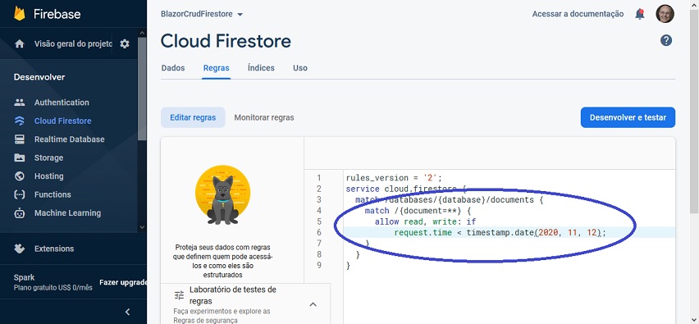Click the rules playground tune icon
This screenshot has width=699, height=324.
point(179,295)
